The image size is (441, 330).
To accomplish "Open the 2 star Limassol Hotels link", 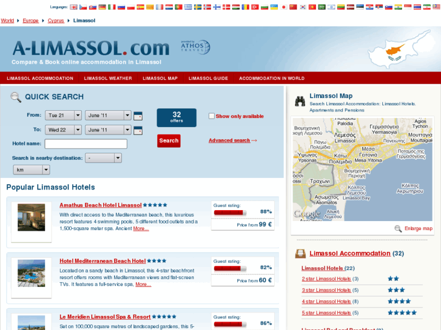I will (x=326, y=279).
